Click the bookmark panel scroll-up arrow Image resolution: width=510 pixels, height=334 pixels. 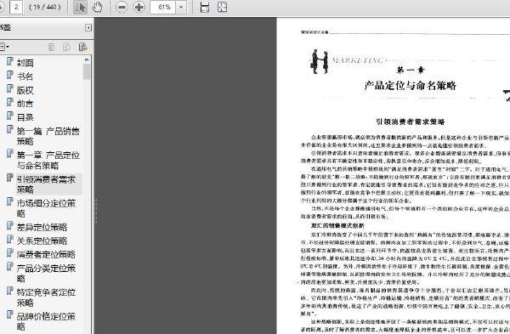click(87, 59)
